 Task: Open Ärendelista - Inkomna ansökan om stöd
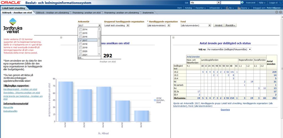click(22, 93)
